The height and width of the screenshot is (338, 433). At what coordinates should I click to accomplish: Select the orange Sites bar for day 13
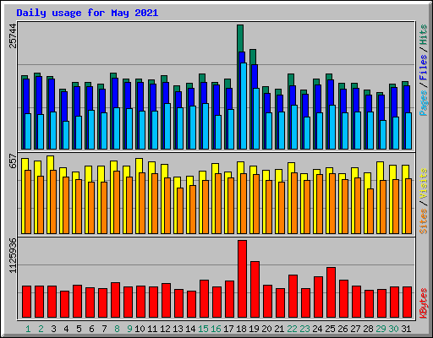pyautogui.click(x=180, y=210)
